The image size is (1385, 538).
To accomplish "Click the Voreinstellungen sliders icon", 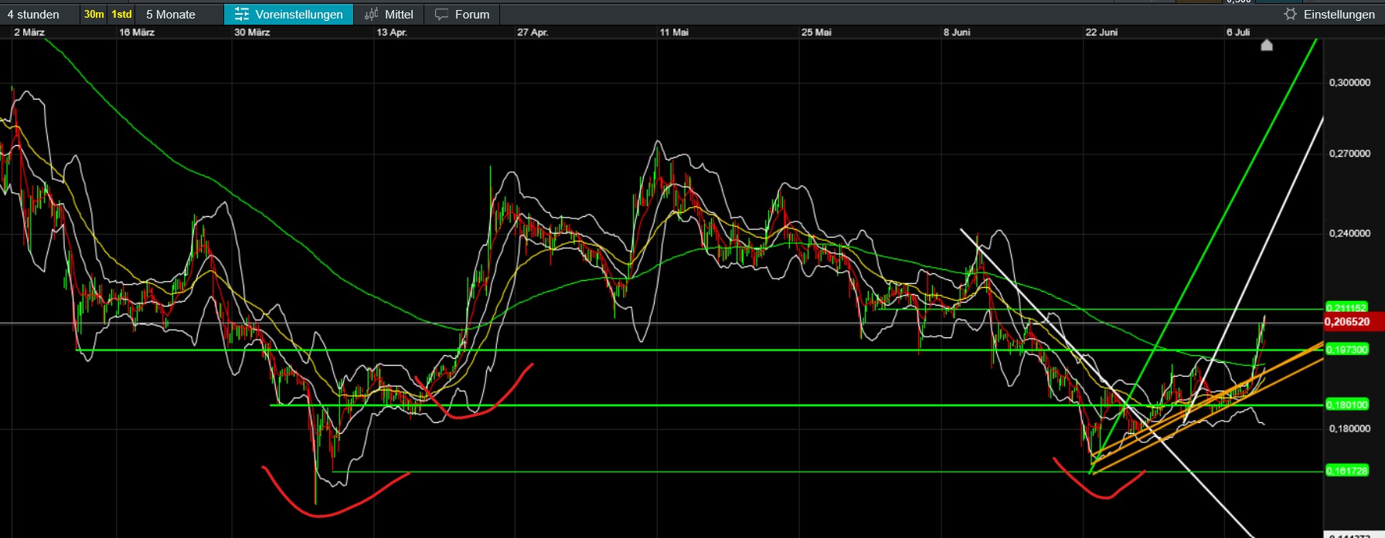I will pos(242,15).
